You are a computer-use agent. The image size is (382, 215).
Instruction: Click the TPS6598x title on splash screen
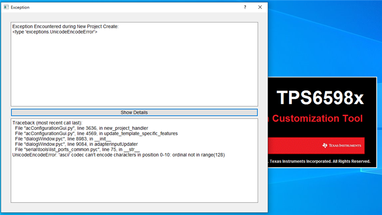coord(320,98)
